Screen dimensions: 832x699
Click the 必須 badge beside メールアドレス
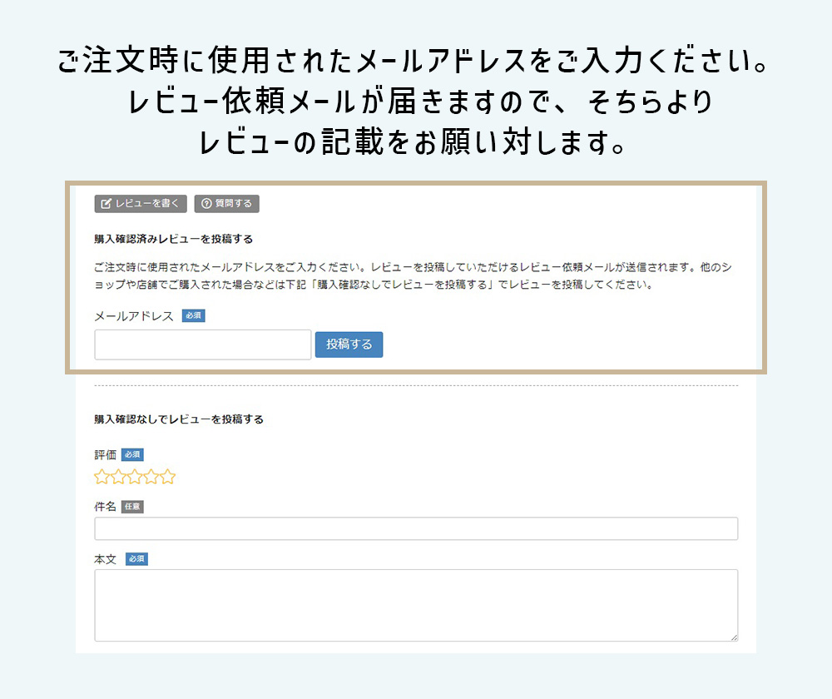coord(193,316)
